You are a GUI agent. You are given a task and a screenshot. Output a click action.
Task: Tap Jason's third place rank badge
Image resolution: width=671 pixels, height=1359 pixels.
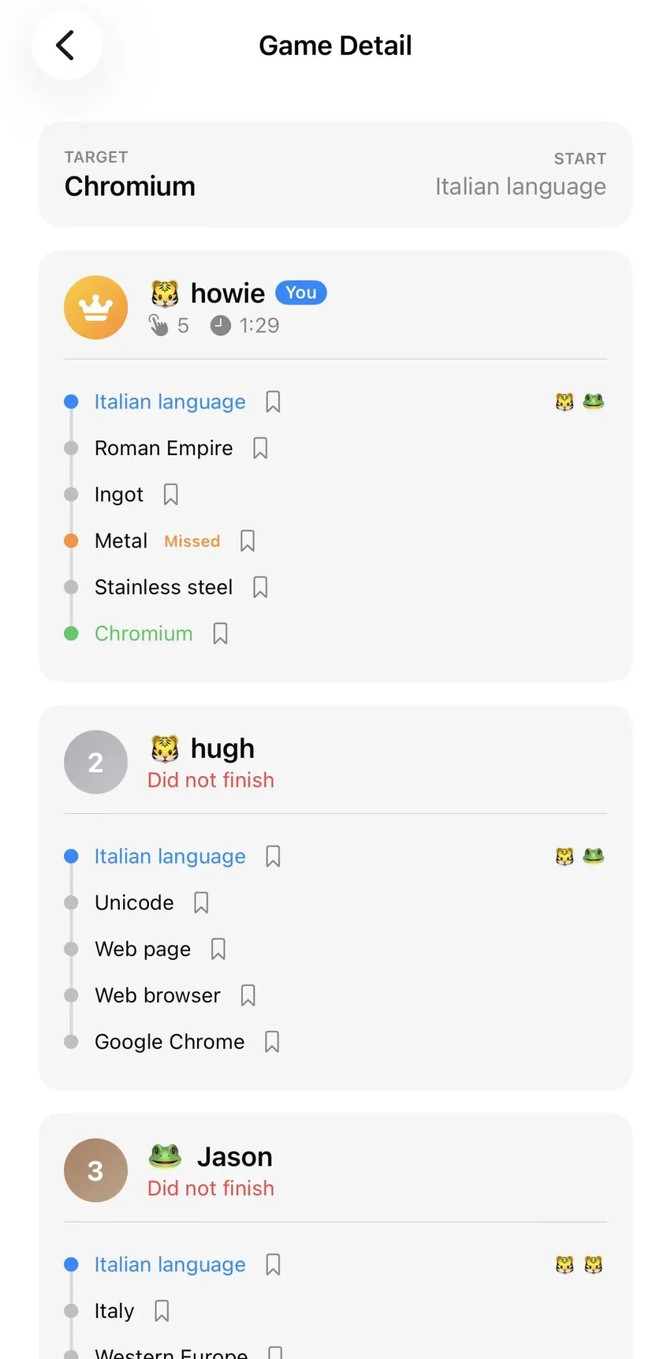pyautogui.click(x=96, y=1170)
